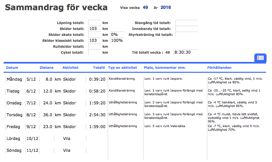Image resolution: width=272 pixels, height=162 pixels.
Task: Click the Skidor klassiskt totalt field
Action: coord(95,40)
